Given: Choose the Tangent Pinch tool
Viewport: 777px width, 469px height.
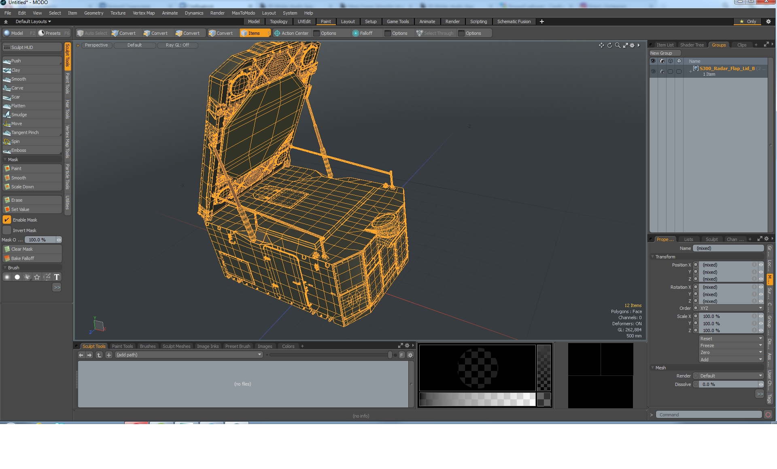Looking at the screenshot, I should click(32, 132).
